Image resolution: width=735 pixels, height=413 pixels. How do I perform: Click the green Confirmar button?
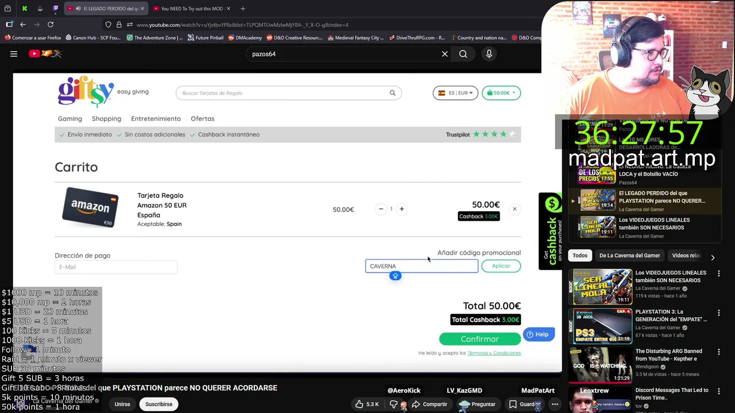point(479,339)
